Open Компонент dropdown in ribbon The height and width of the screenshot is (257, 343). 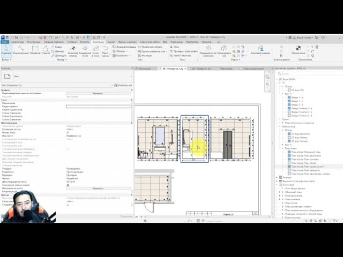(x=122, y=56)
